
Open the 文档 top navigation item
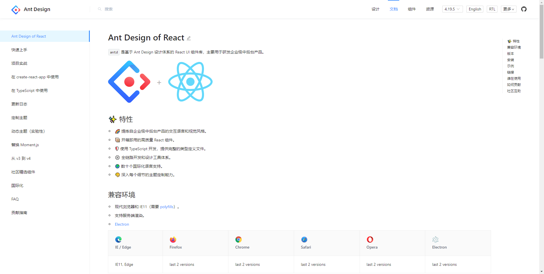click(x=394, y=9)
